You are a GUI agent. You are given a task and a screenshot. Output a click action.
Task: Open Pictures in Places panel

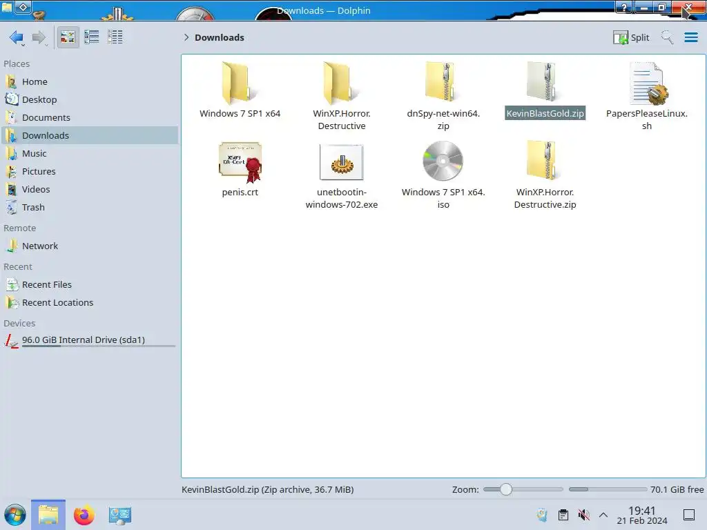(89, 171)
